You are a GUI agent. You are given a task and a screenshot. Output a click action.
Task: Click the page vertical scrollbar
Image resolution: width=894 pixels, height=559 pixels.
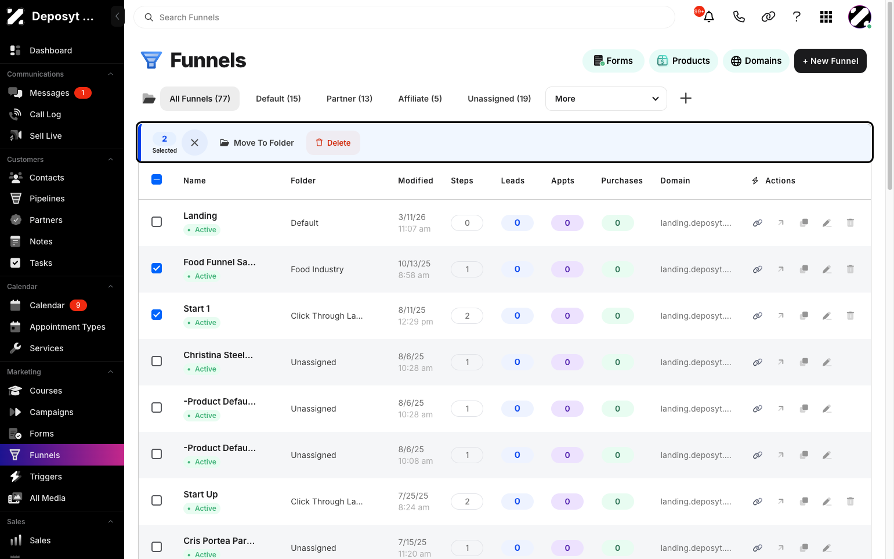click(x=890, y=96)
